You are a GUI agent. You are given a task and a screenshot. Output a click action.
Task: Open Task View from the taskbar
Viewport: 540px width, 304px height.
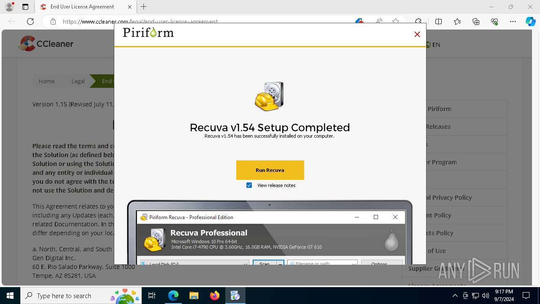(x=152, y=296)
